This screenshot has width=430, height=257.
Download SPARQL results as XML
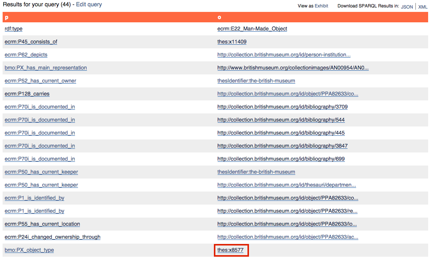(423, 7)
